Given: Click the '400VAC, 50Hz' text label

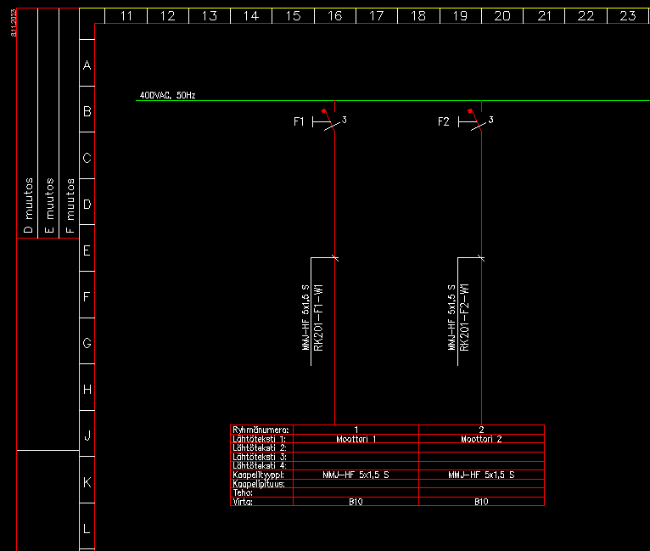Looking at the screenshot, I should tap(167, 96).
